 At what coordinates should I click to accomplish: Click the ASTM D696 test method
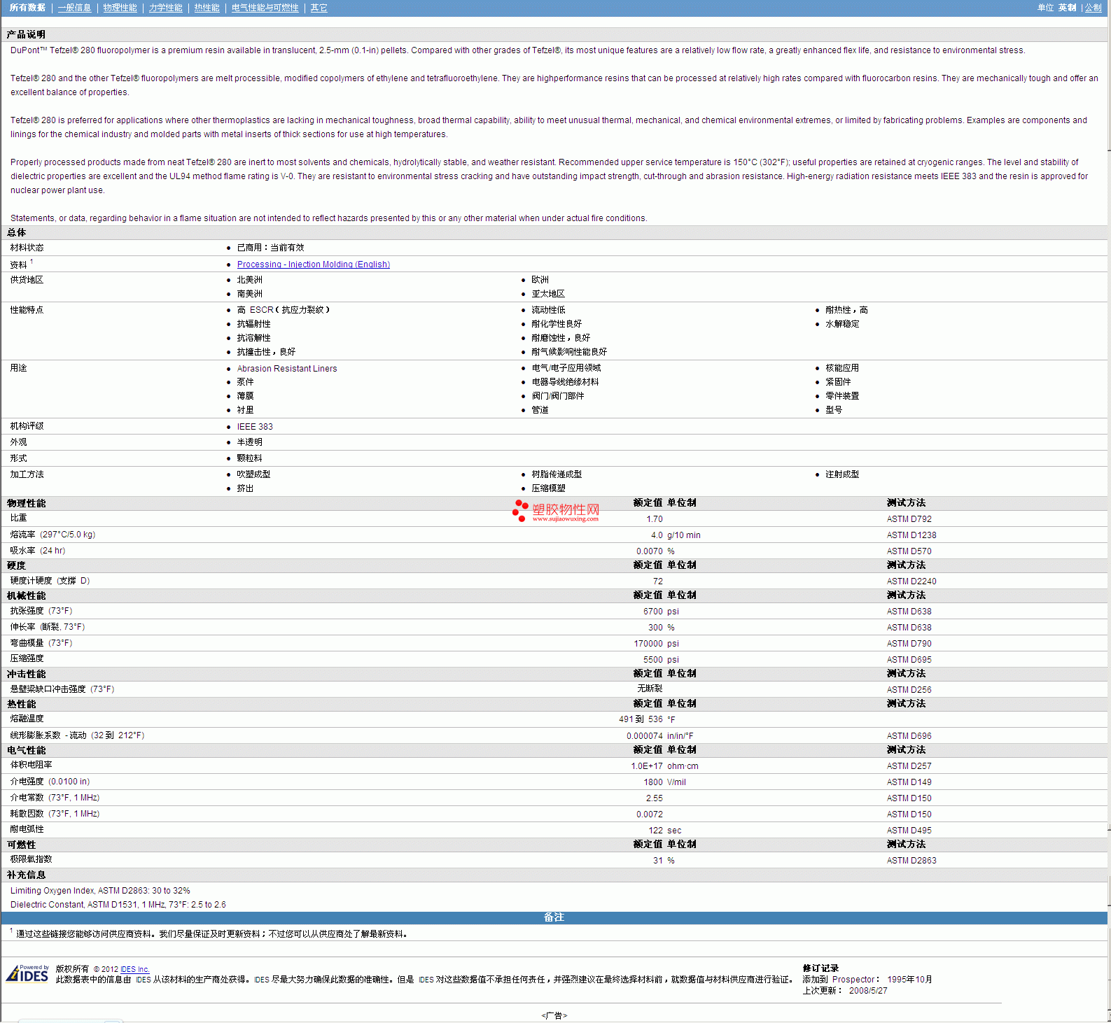[909, 736]
